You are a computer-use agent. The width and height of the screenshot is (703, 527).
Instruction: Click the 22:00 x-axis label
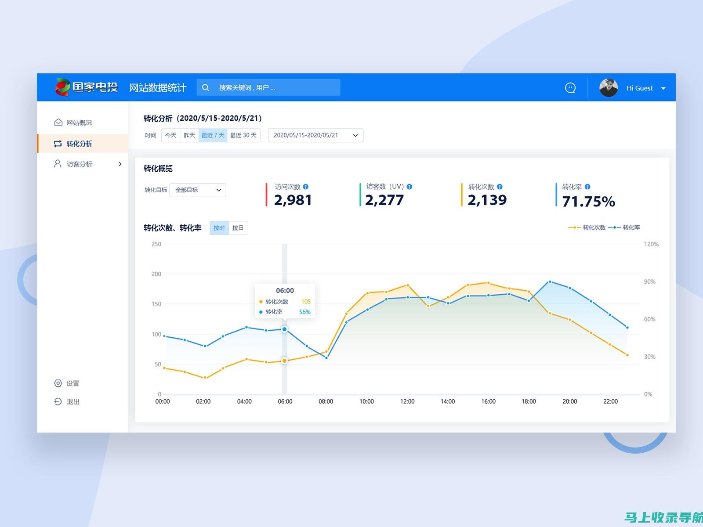point(610,401)
